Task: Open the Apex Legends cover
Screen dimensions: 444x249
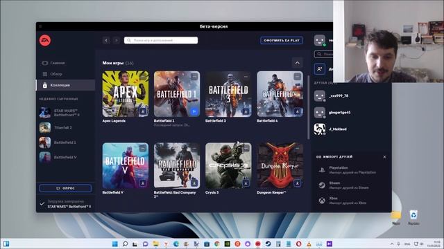Action: (x=126, y=94)
